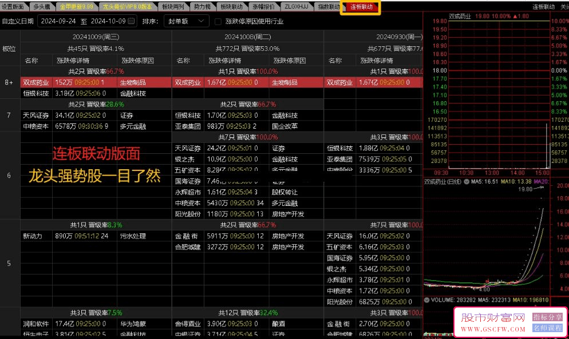Switch to the 板块同列 tab
The height and width of the screenshot is (339, 569).
(x=173, y=6)
